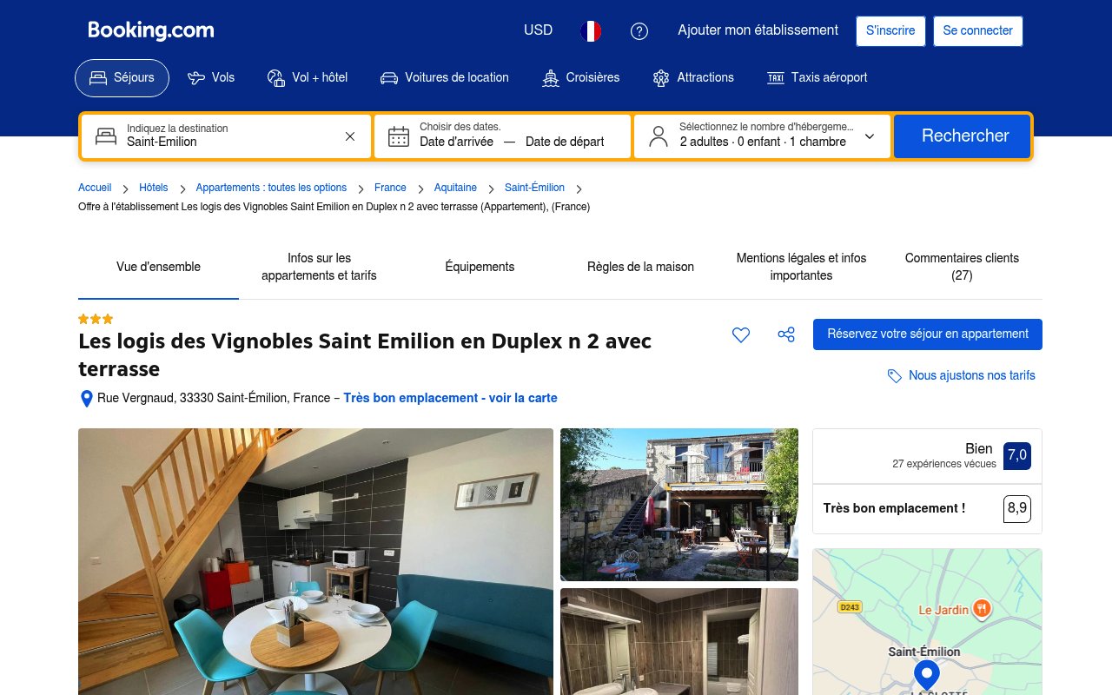Select the French flag language icon
The image size is (1112, 695).
pos(591,31)
